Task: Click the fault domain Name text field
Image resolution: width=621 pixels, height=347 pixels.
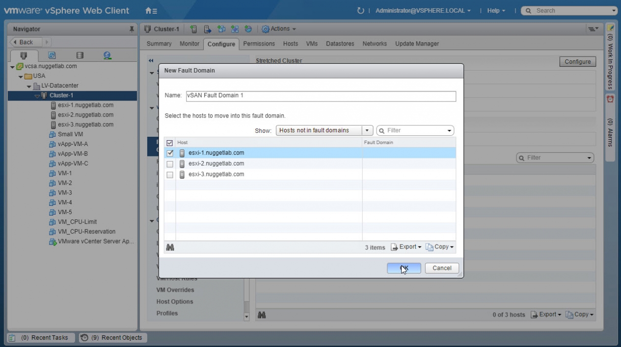Action: 320,96
